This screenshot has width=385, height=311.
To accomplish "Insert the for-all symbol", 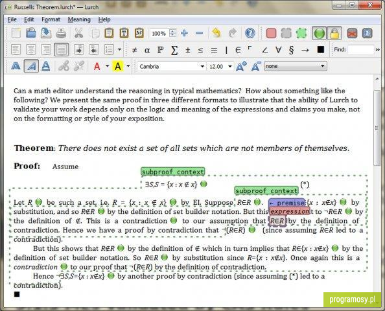I will click(x=278, y=50).
